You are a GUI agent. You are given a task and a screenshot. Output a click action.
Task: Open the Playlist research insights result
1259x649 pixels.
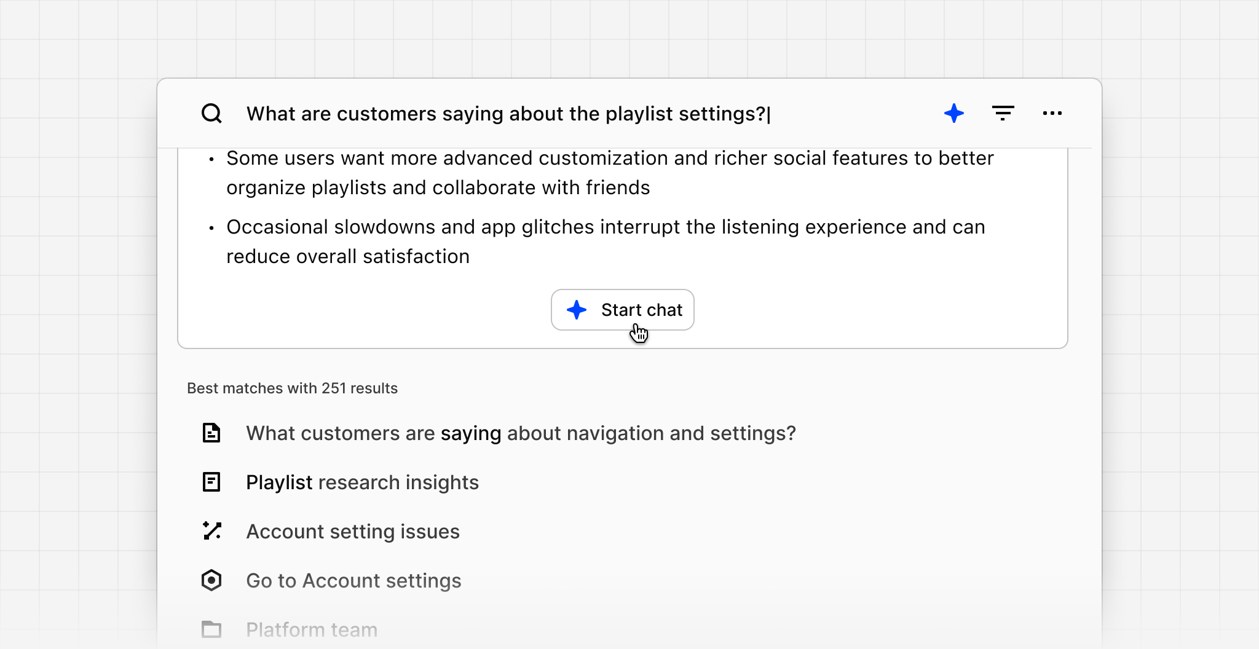click(362, 482)
